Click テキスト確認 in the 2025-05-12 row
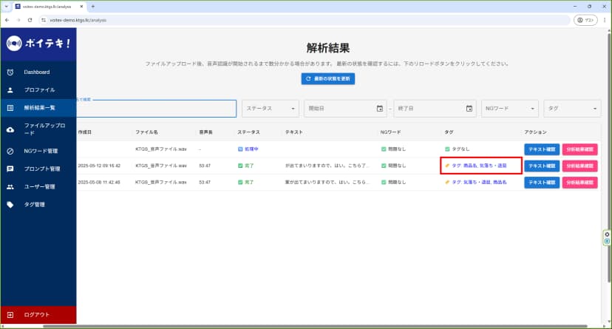 (x=542, y=166)
